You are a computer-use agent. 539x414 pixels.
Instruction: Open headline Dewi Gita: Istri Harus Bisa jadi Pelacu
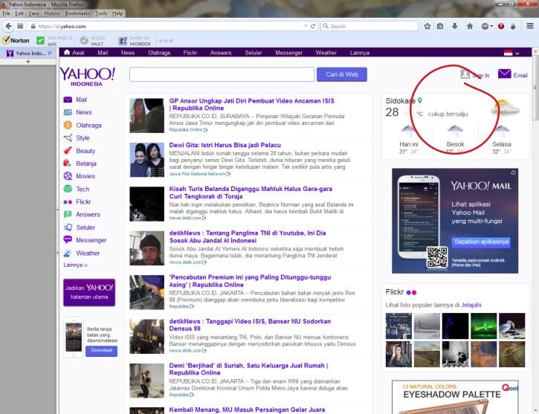(225, 145)
